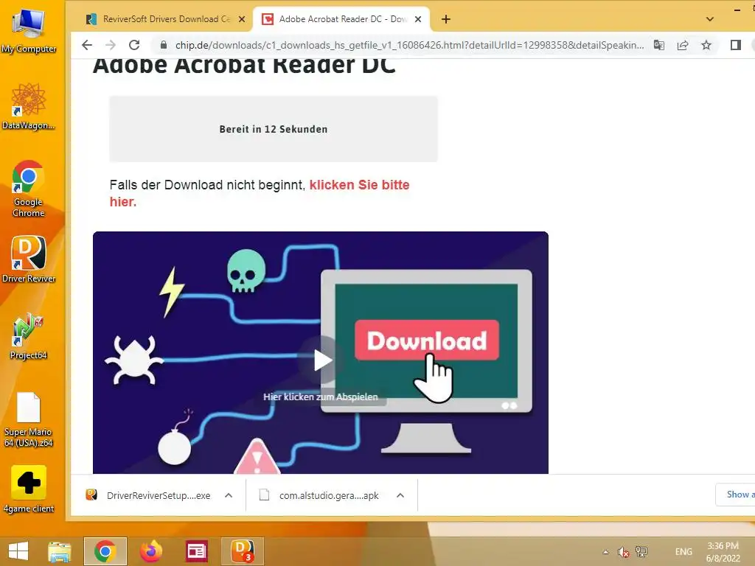Click the forward navigation arrow

111,45
